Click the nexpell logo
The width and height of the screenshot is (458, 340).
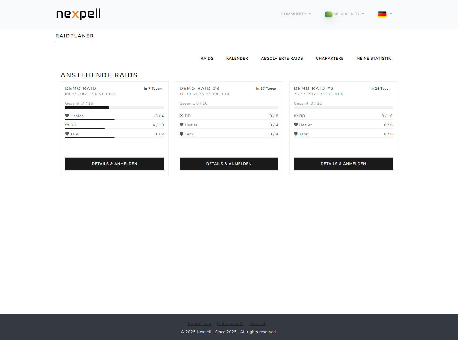point(78,14)
